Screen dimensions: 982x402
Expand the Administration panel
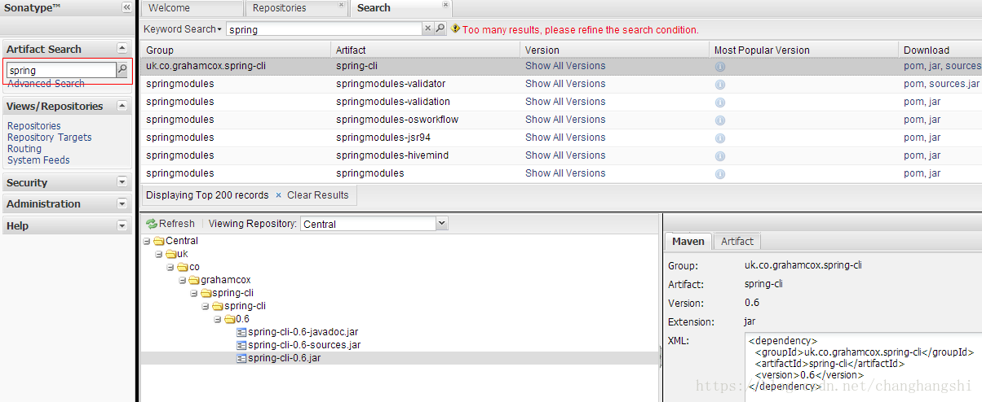(122, 203)
